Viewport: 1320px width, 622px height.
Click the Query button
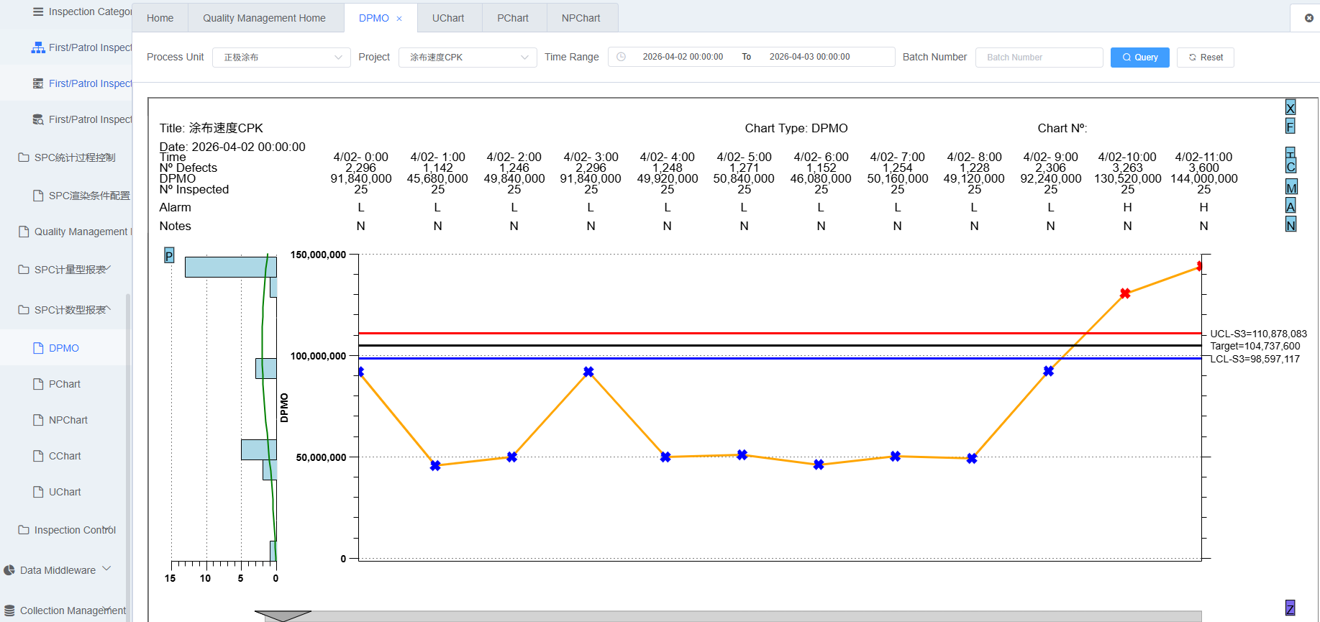1140,58
